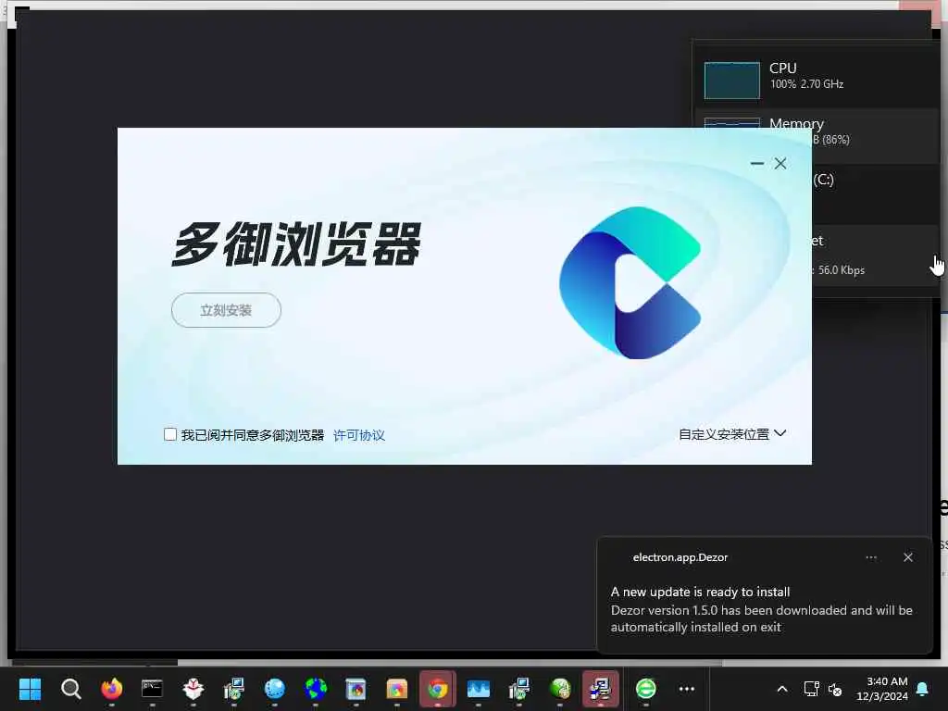This screenshot has width=948, height=711.
Task: Open Dezor notification options menu
Action: 870,557
